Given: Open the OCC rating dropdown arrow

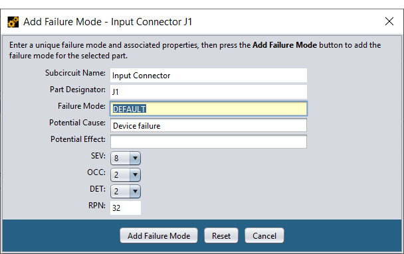Looking at the screenshot, I should coord(135,175).
